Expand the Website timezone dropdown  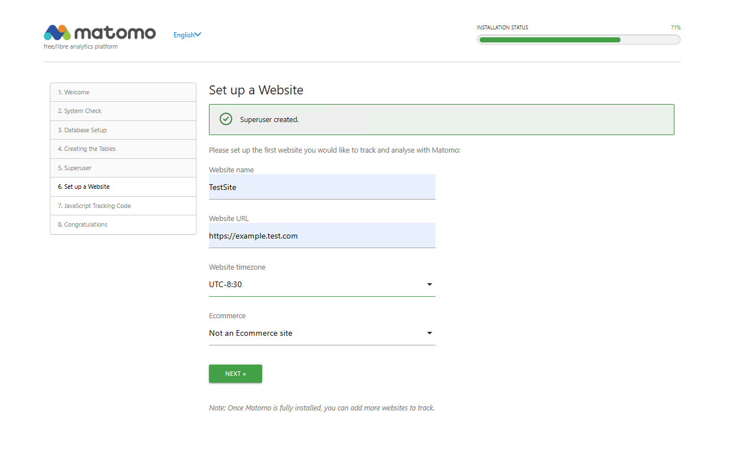[322, 284]
